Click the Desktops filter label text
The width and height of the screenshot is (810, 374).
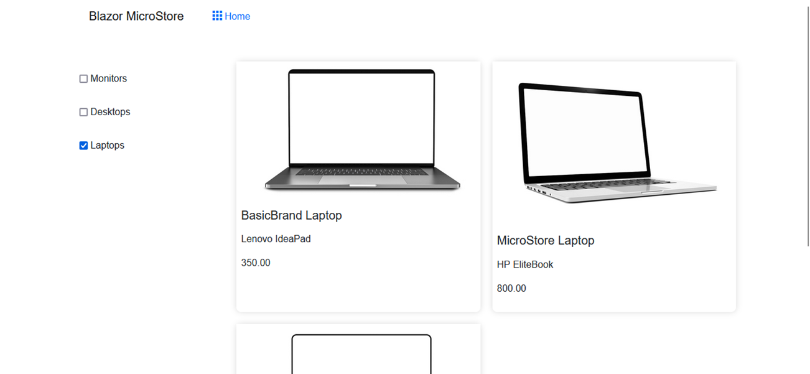point(110,112)
